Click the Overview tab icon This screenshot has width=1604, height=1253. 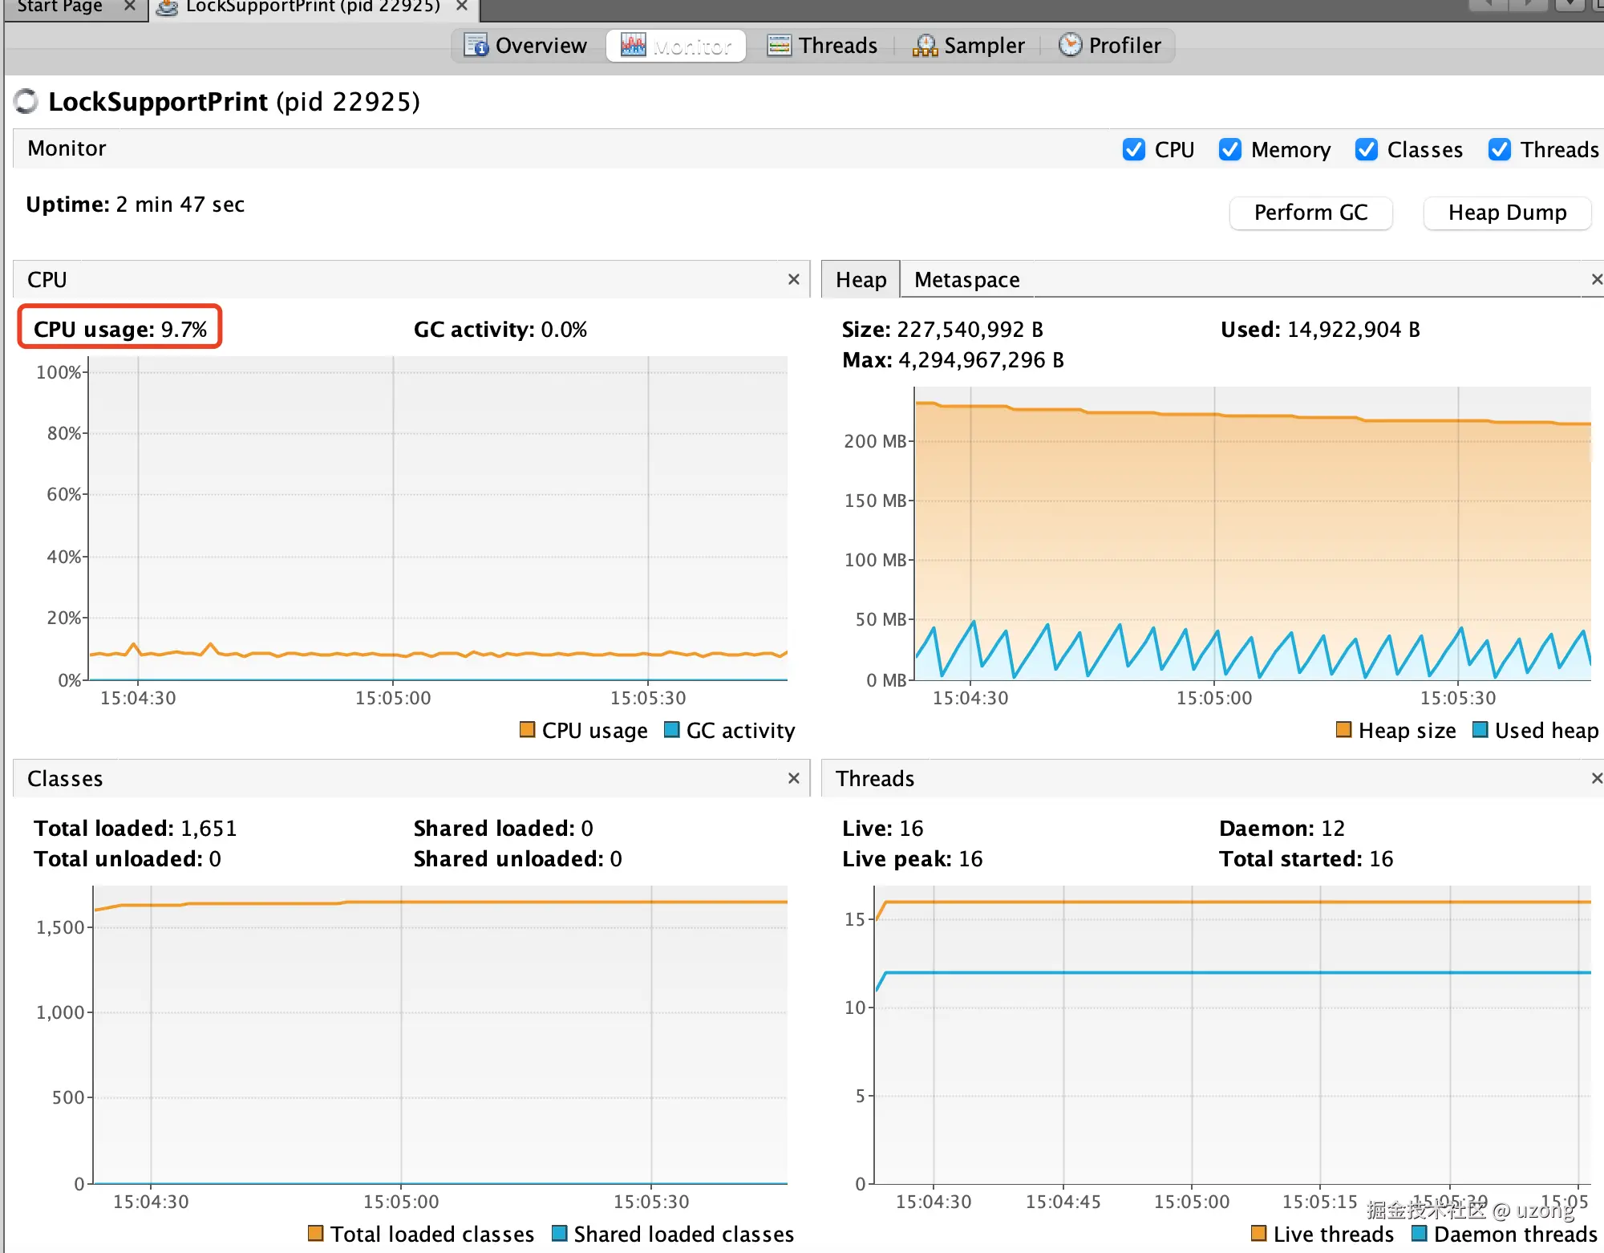[476, 45]
